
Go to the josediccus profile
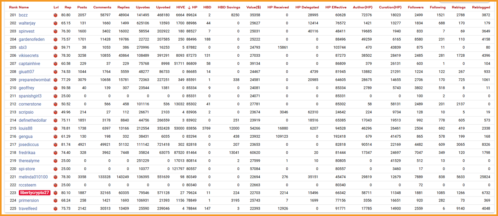pyautogui.click(x=29, y=145)
